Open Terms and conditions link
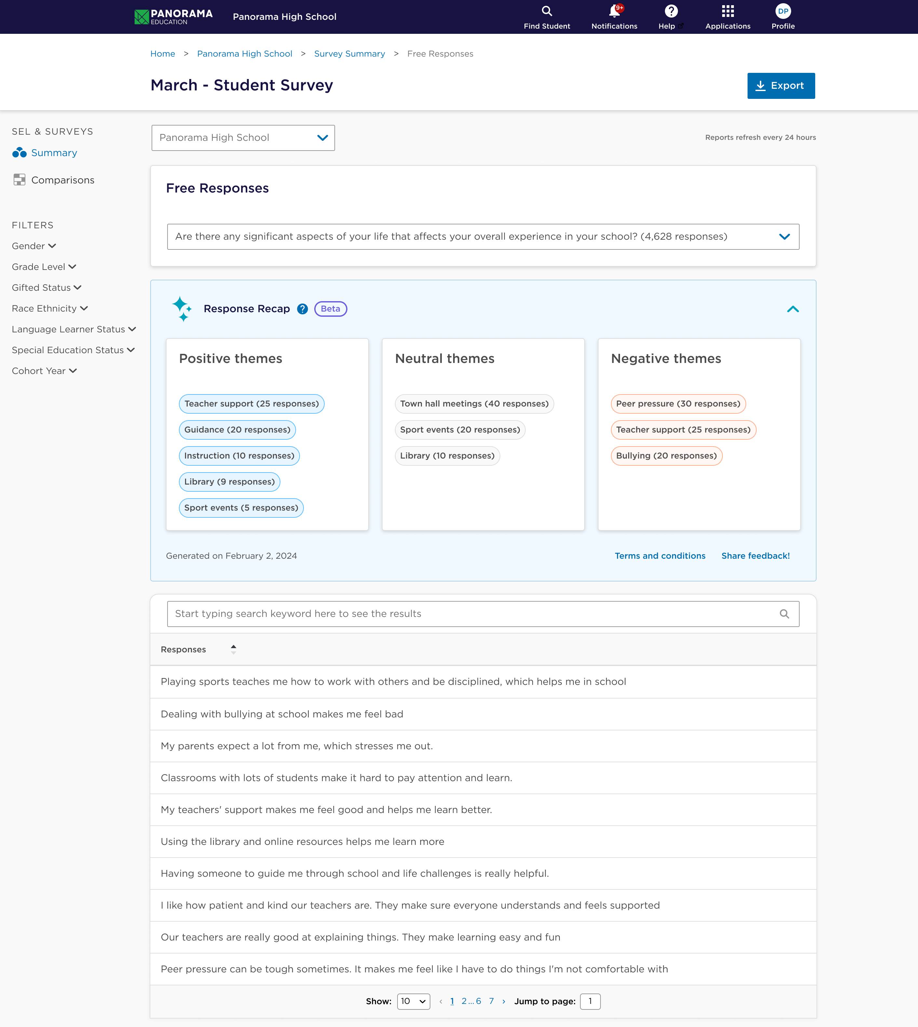Screen dimensions: 918x1027 (660, 555)
